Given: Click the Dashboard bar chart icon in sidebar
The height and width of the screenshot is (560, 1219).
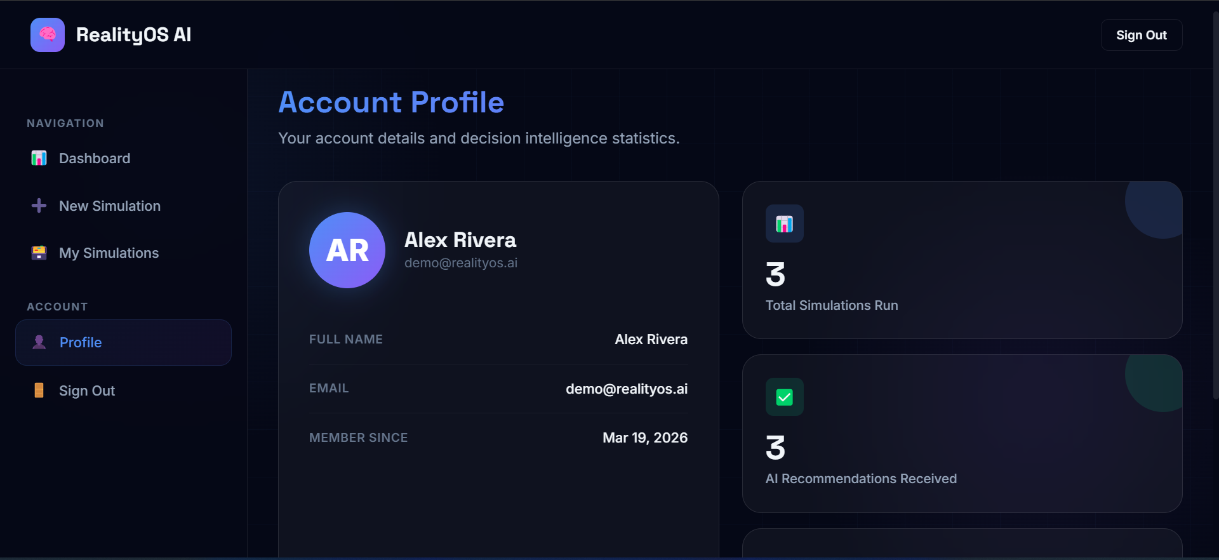Looking at the screenshot, I should [x=39, y=158].
